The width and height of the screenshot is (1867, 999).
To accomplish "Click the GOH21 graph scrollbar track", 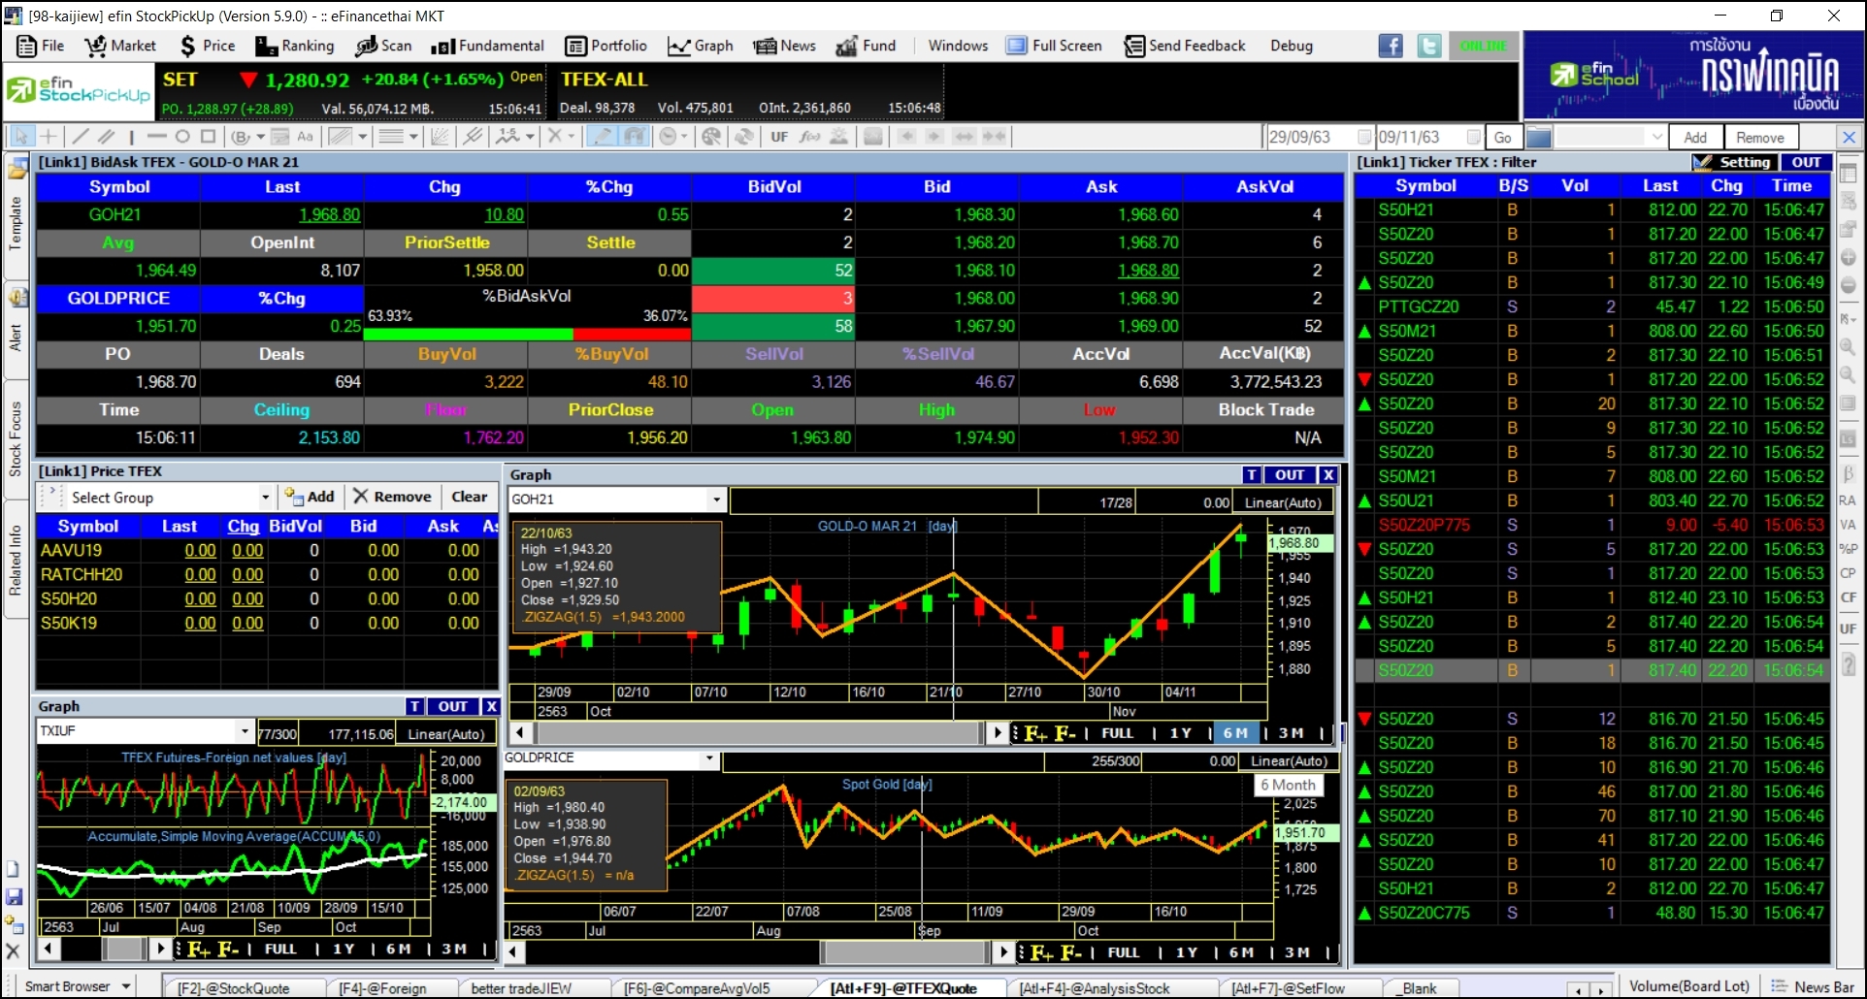I will click(759, 733).
